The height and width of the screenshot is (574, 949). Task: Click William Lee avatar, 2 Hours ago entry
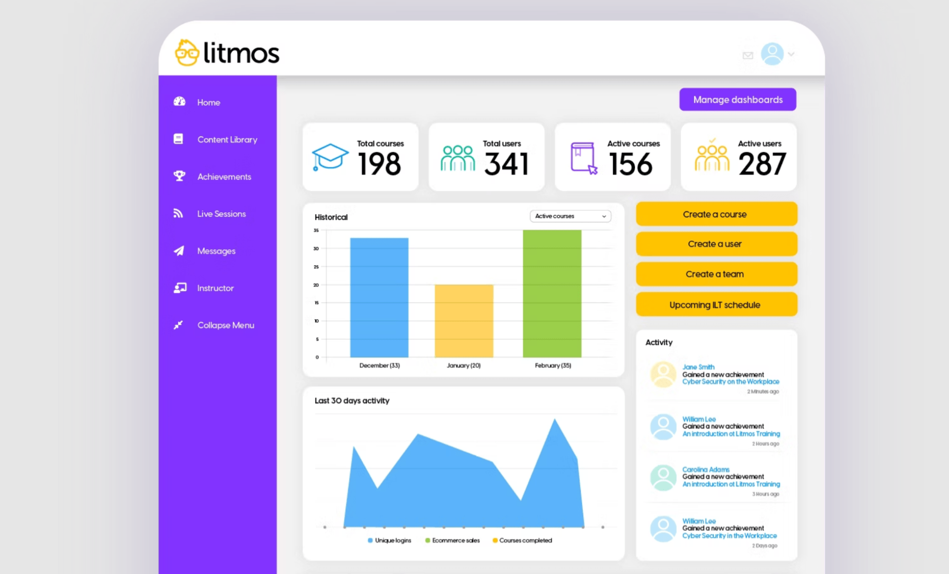point(663,427)
